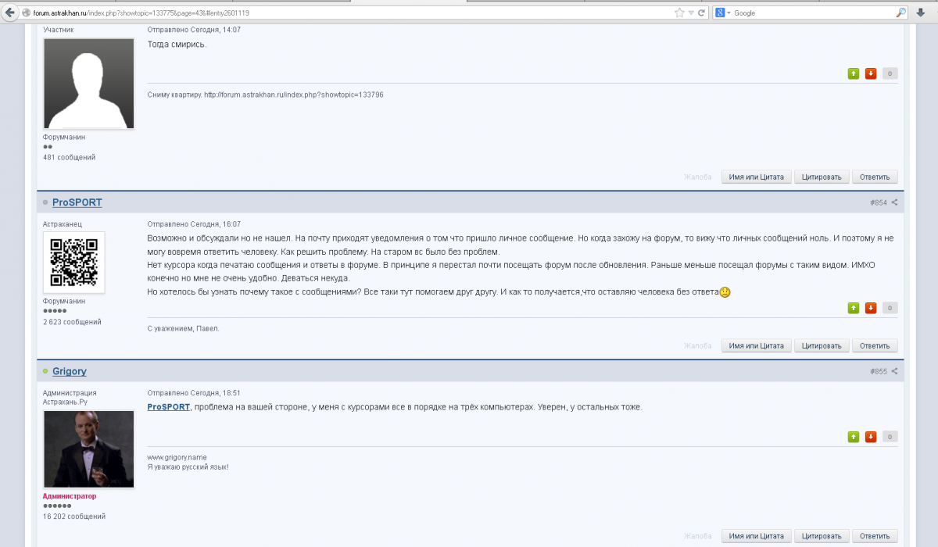Click Цитировать on the 14:07 post

click(x=822, y=177)
